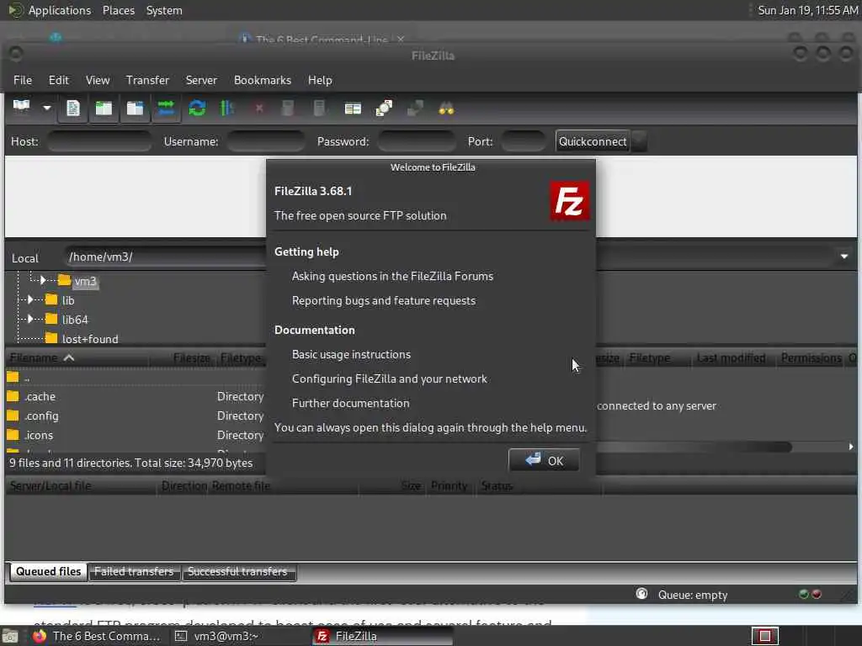Open the directory listing filters icon
This screenshot has width=862, height=646.
pos(353,109)
